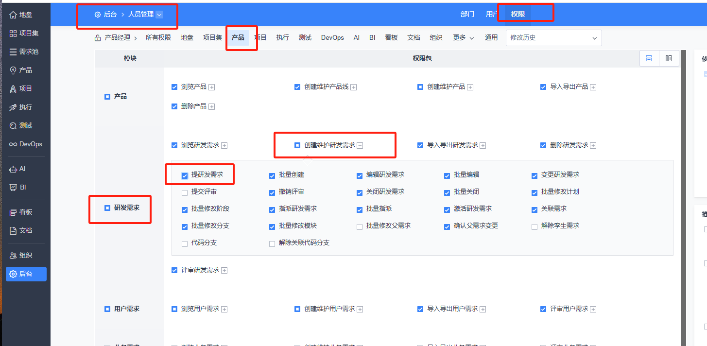Collapse the 创建维护研发需求 permission package
707x346 pixels.
click(x=360, y=145)
